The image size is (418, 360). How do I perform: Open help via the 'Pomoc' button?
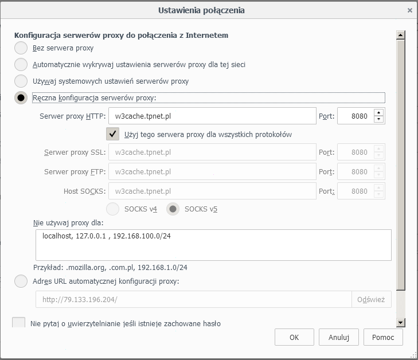[x=383, y=337]
